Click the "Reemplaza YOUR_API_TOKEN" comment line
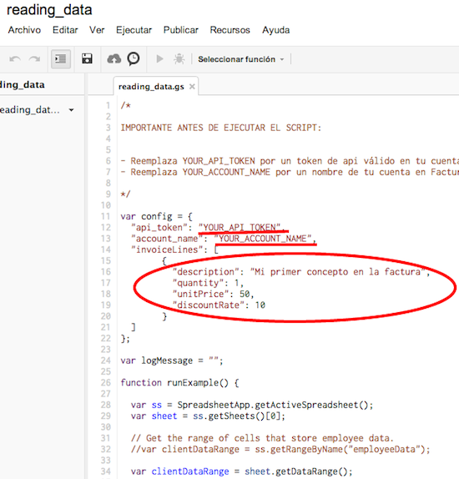459x479 pixels. (x=290, y=161)
